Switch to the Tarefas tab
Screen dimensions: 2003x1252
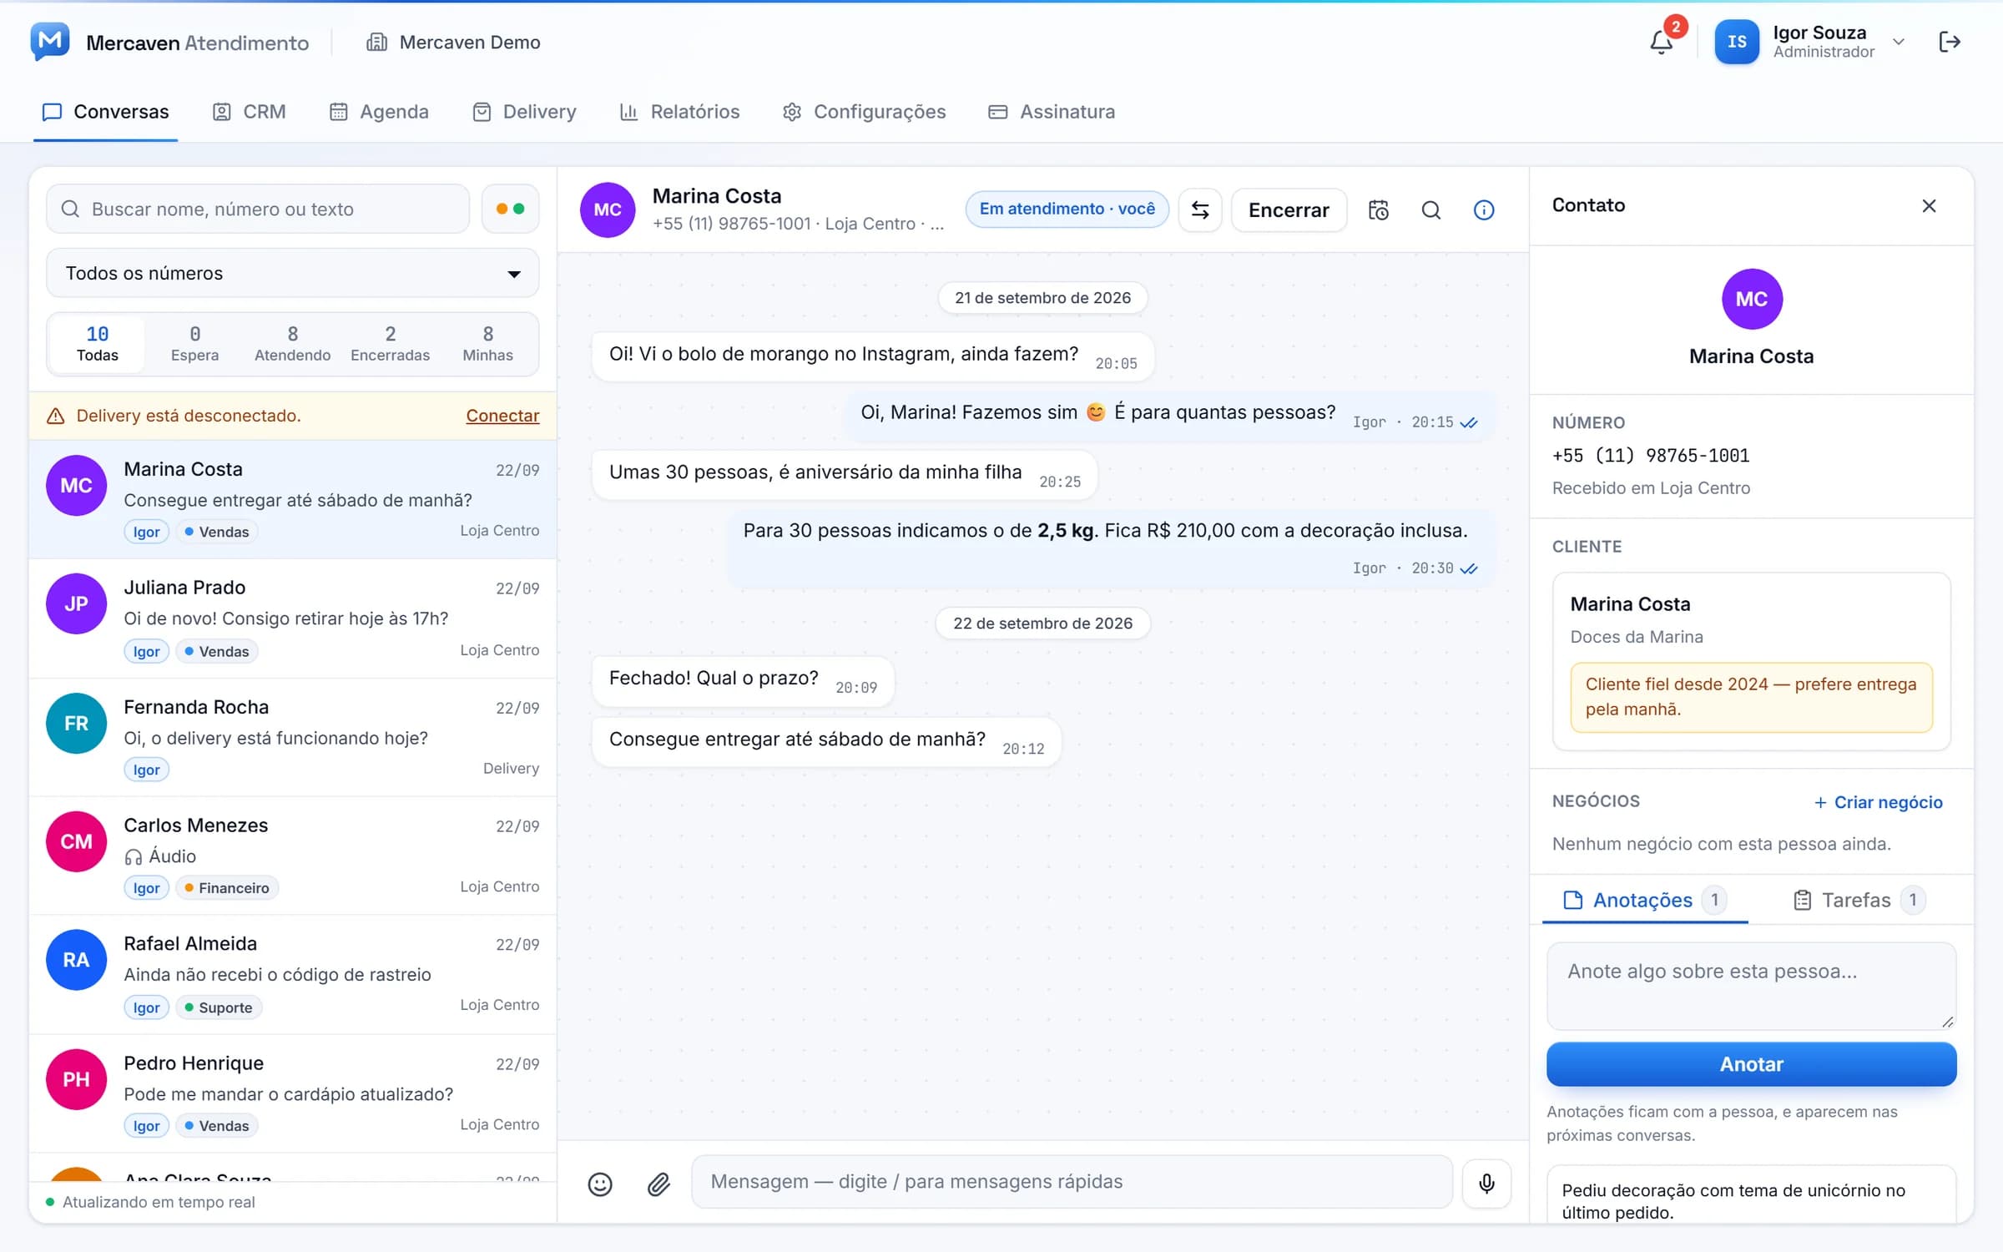(x=1859, y=900)
